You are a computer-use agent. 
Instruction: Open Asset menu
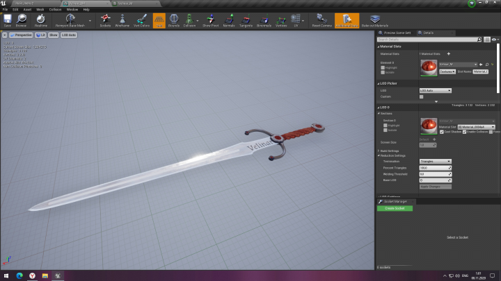click(x=27, y=10)
